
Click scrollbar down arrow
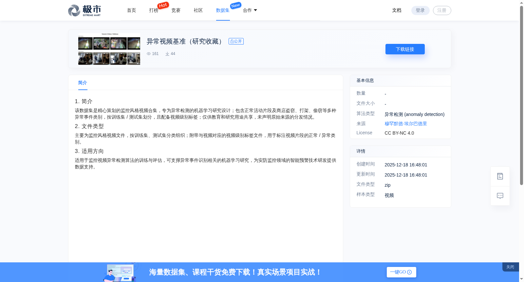click(x=521, y=279)
